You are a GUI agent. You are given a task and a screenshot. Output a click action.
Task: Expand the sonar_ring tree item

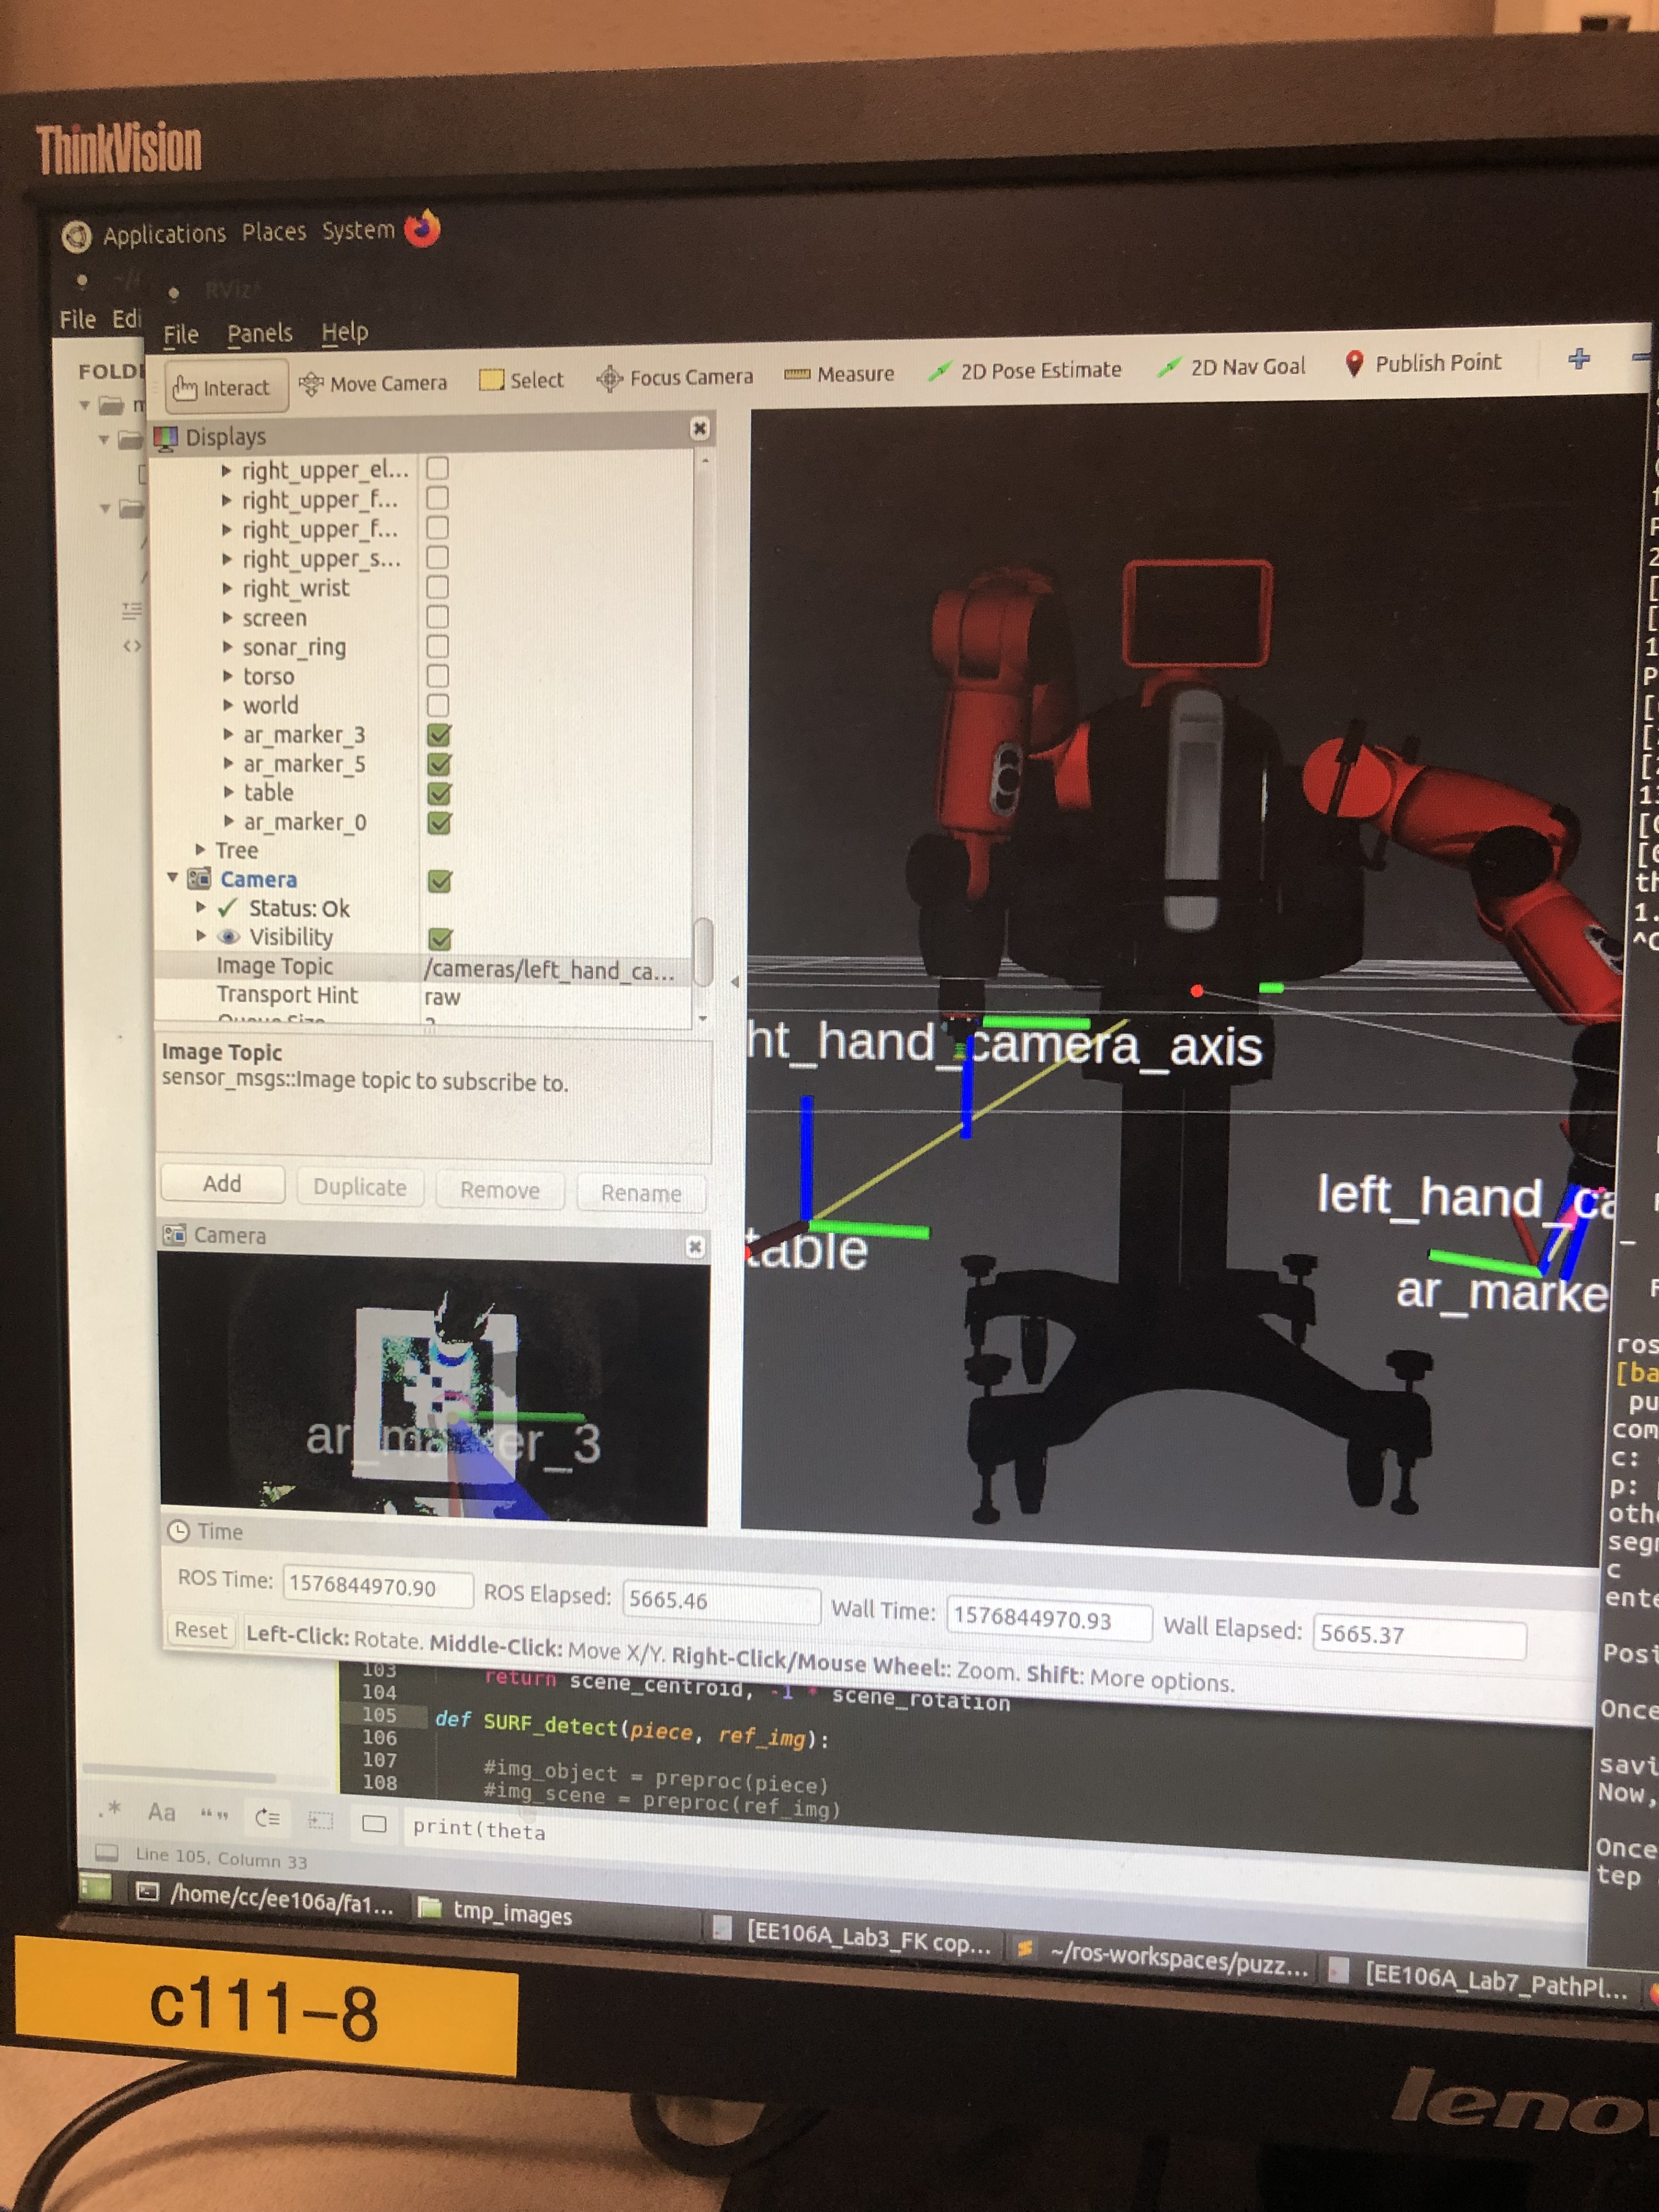pyautogui.click(x=227, y=647)
